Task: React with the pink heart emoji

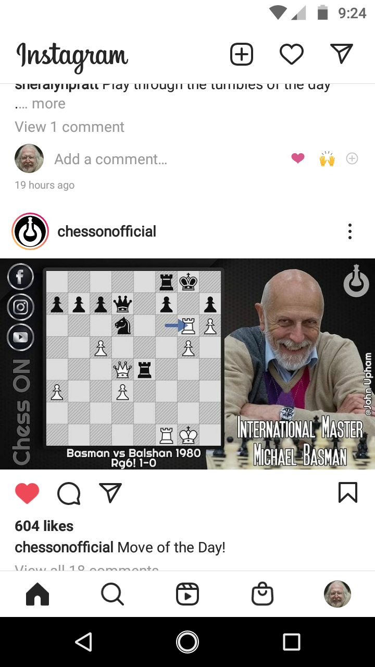Action: coord(298,158)
